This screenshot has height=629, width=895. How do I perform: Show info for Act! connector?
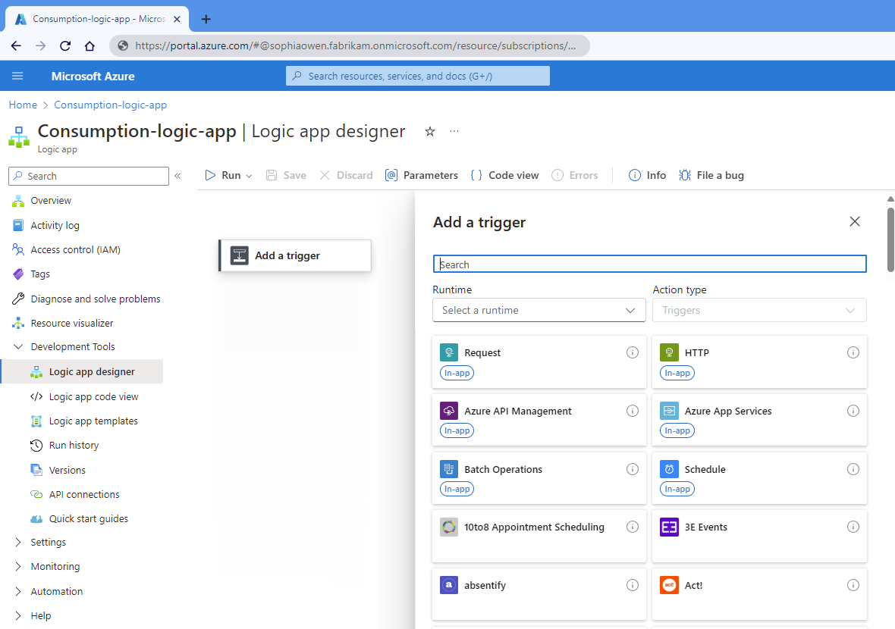853,585
